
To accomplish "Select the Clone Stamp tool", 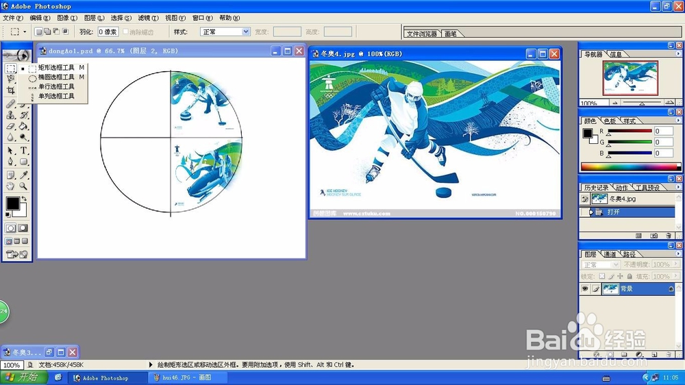I will click(x=10, y=115).
